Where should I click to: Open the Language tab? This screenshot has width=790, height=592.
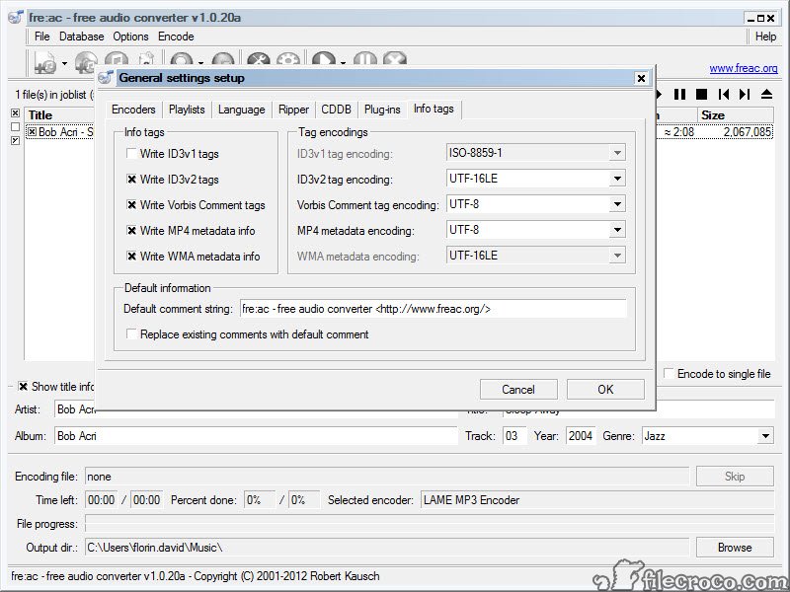click(x=241, y=110)
